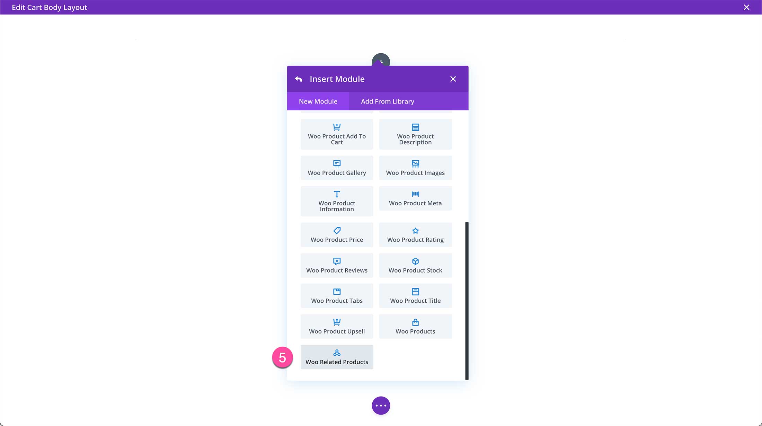
Task: Switch to the Add From Library tab
Action: pyautogui.click(x=387, y=101)
